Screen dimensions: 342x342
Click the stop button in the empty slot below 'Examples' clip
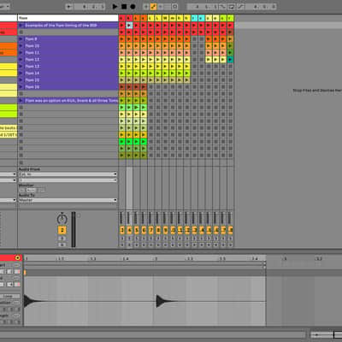21,32
